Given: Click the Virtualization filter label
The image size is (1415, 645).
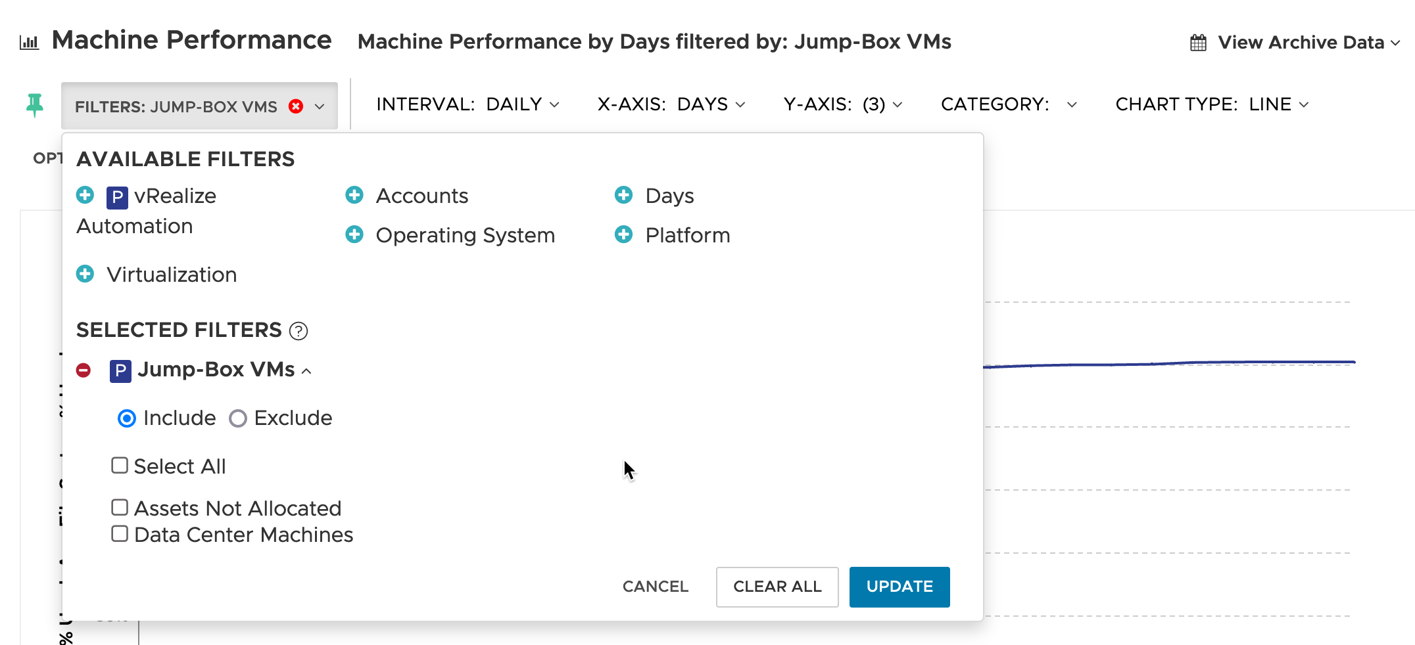Looking at the screenshot, I should pyautogui.click(x=172, y=275).
